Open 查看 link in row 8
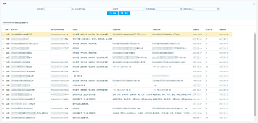The height and width of the screenshot is (123, 258). (x=8, y=67)
